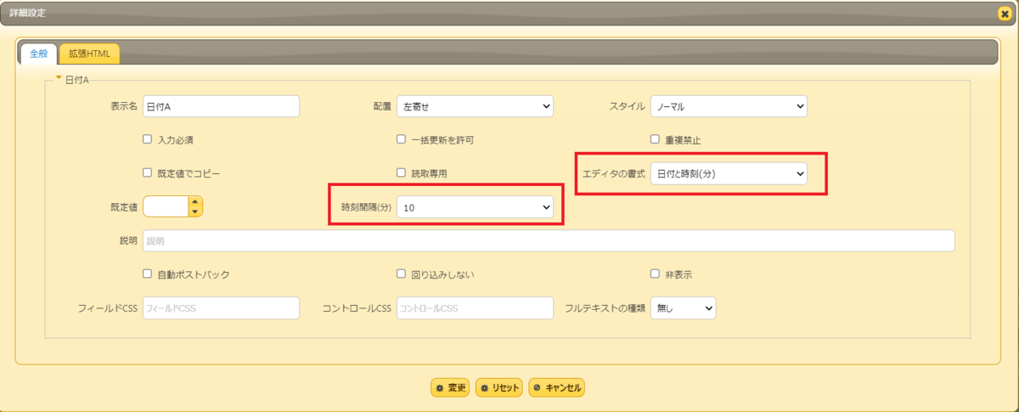The image size is (1019, 412).
Task: Open the フルテキストの種類 dropdown
Action: [x=683, y=308]
